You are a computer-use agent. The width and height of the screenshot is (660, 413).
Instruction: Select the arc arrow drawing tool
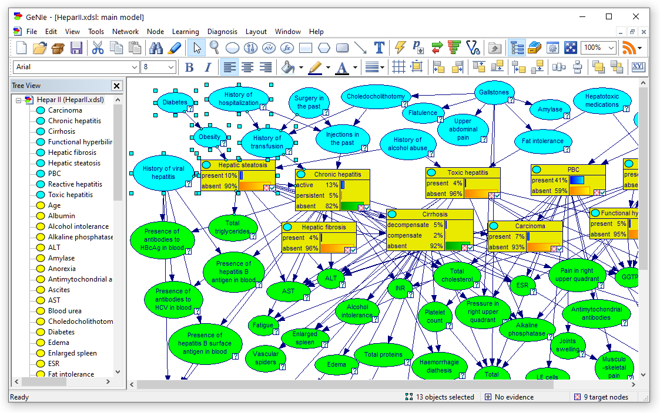click(x=360, y=48)
